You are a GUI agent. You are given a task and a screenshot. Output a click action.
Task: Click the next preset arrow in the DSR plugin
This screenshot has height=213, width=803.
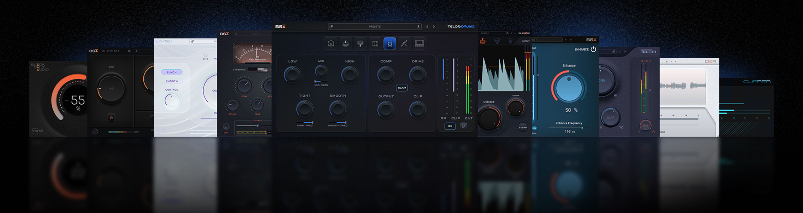[x=675, y=62]
